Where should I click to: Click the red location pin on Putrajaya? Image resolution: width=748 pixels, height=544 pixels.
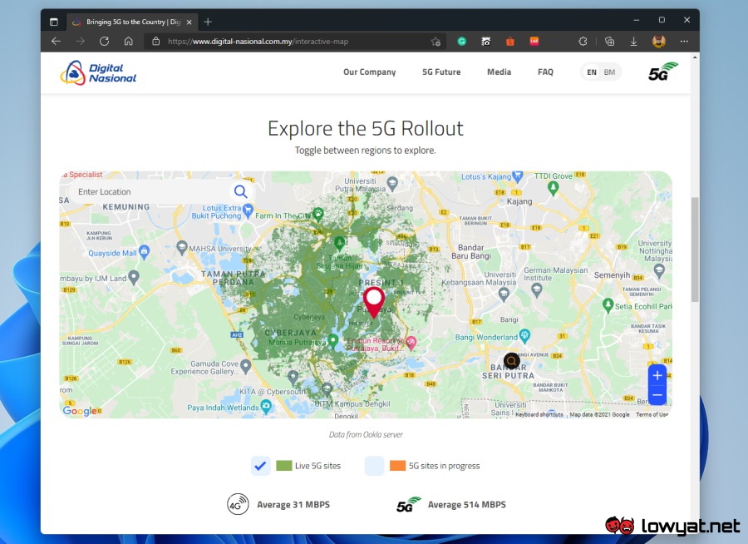point(374,300)
